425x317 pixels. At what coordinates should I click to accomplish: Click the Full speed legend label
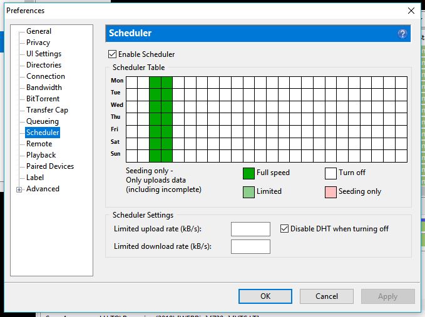pyautogui.click(x=273, y=173)
